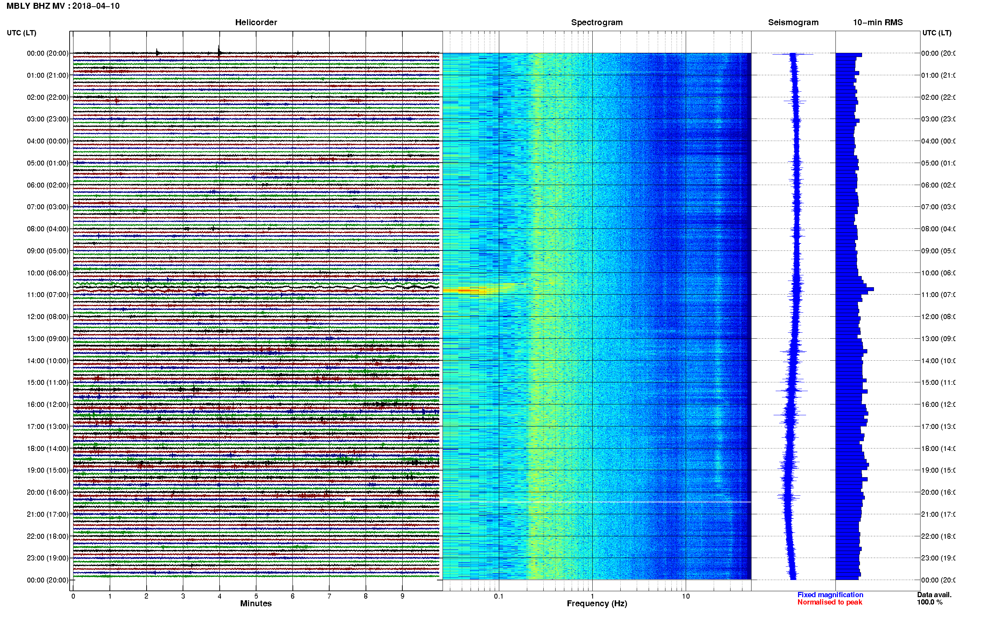
Task: Click the left time label '16:00 (12:00)'
Action: 47,404
